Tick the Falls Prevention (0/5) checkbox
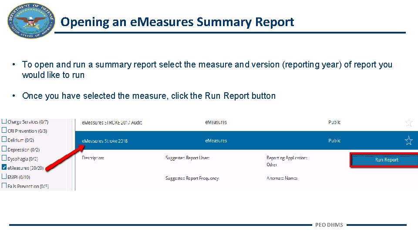Viewport: 418px width, 235px height. (4, 185)
